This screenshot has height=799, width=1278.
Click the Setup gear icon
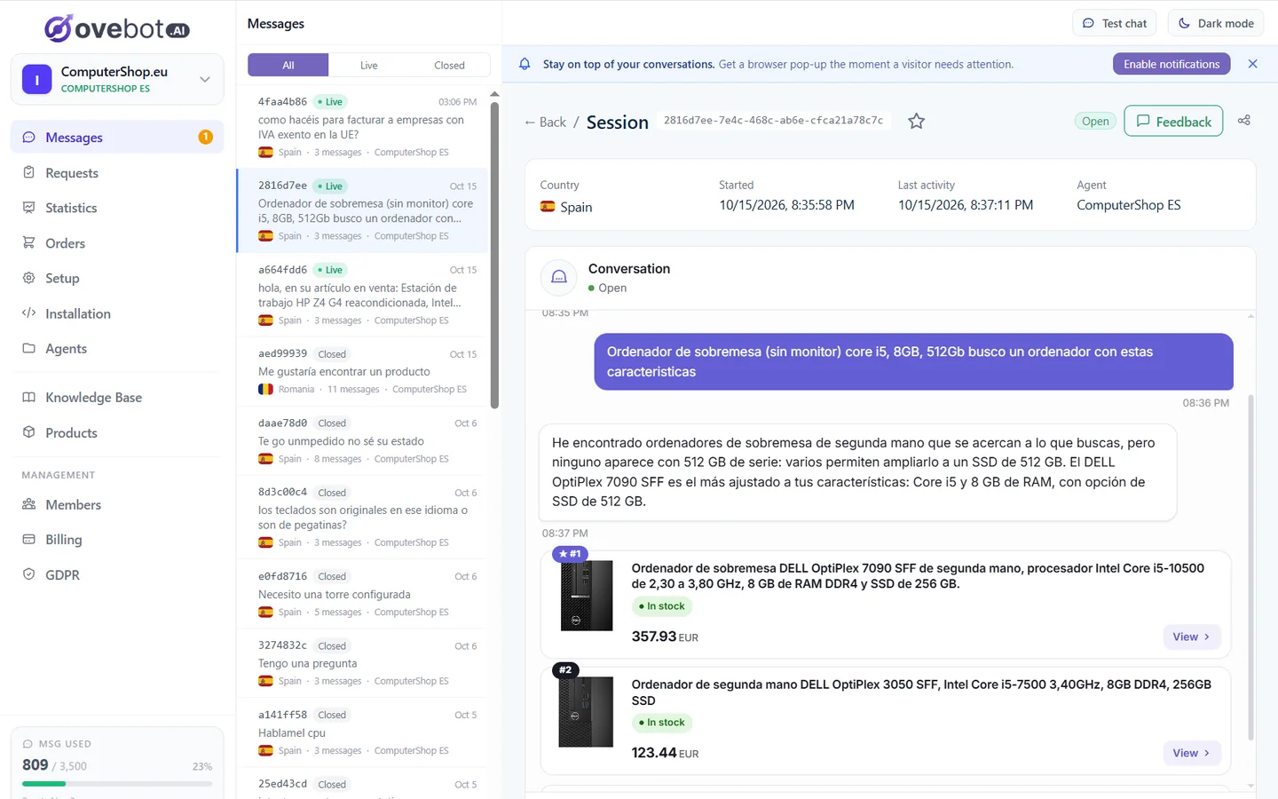point(28,278)
